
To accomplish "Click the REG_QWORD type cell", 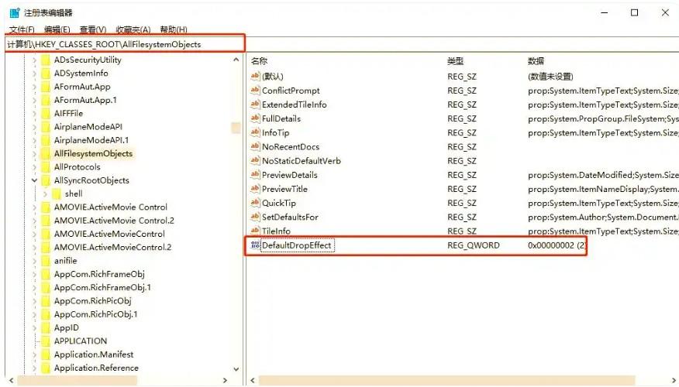I will (474, 245).
